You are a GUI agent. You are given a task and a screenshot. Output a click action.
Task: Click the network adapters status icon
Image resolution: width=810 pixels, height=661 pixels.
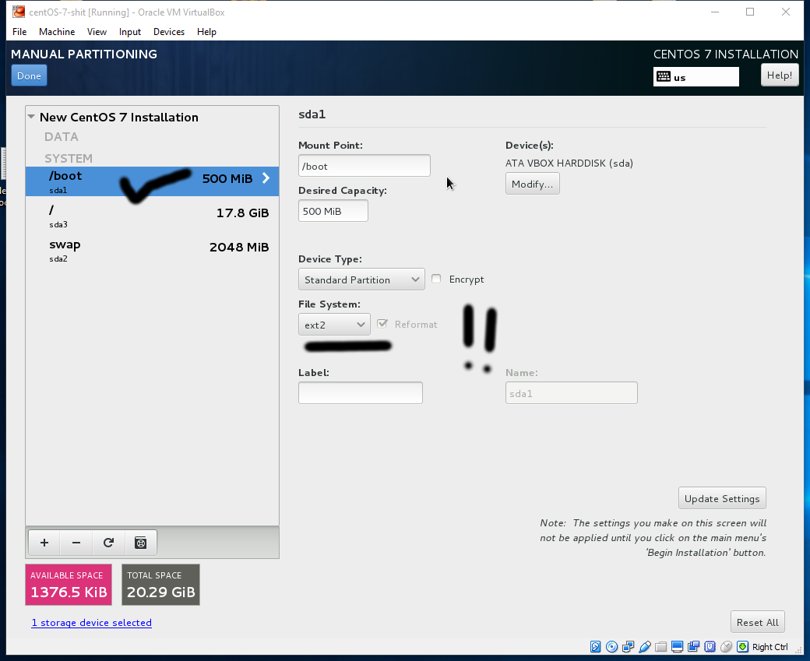tap(629, 646)
